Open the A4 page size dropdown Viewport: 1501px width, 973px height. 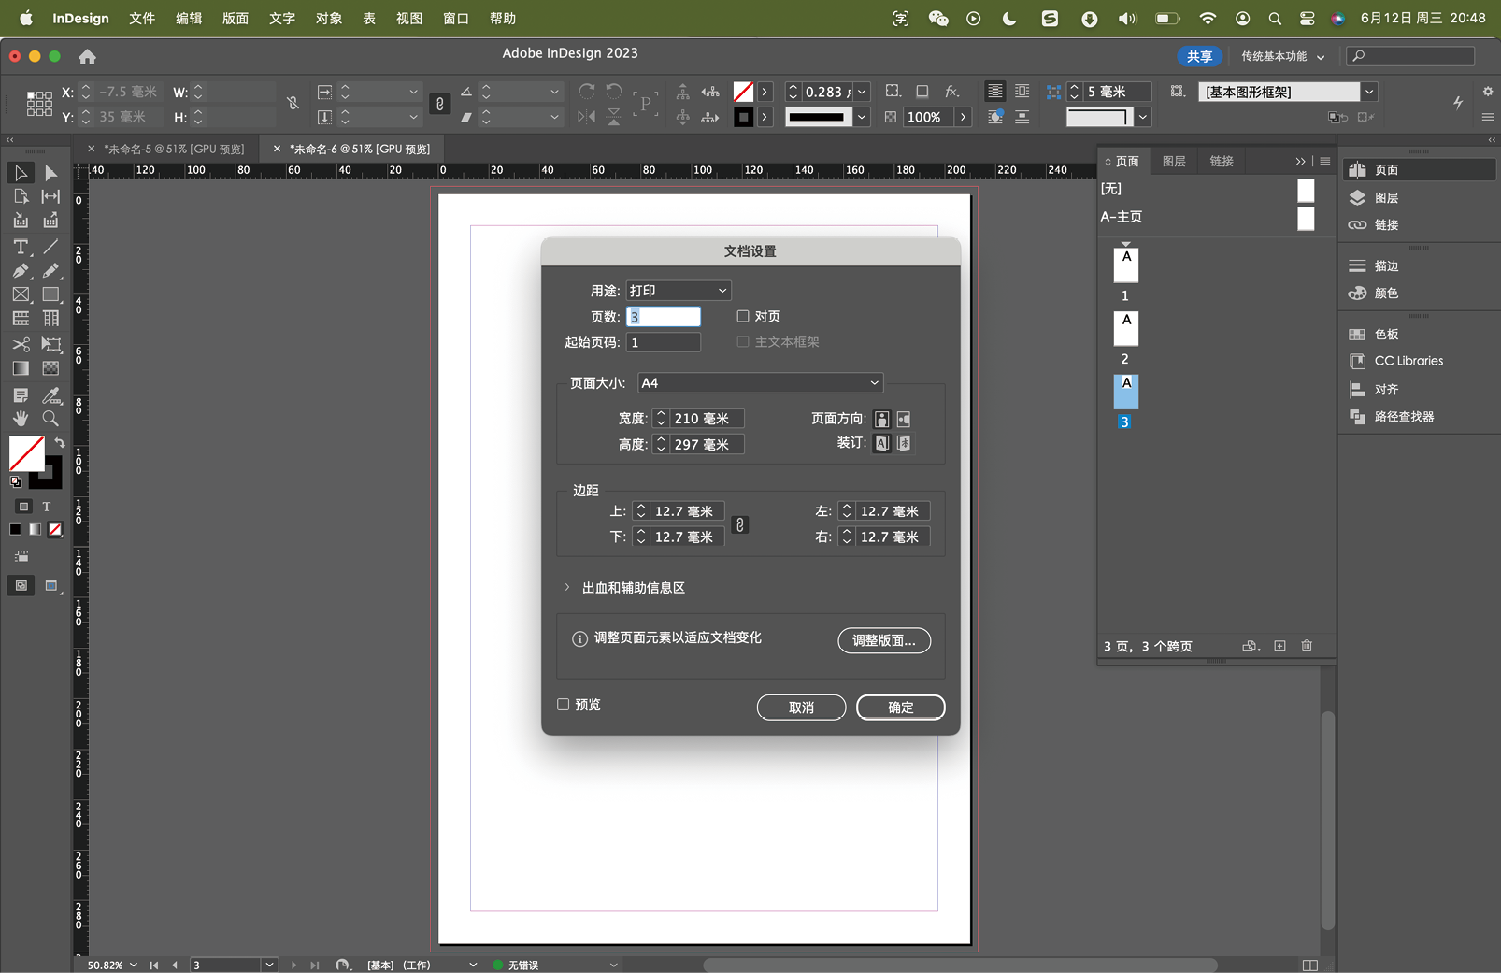click(x=760, y=383)
